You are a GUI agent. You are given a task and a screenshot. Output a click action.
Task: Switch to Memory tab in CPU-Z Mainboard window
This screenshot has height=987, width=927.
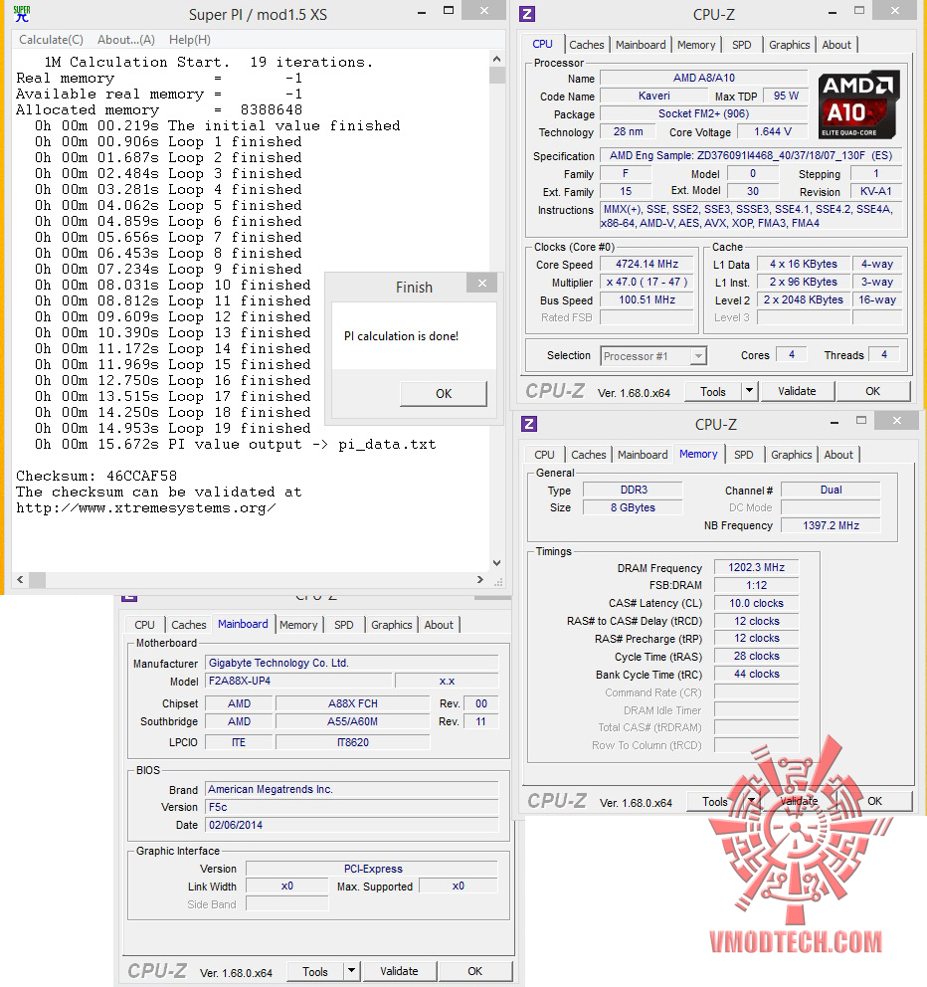298,625
